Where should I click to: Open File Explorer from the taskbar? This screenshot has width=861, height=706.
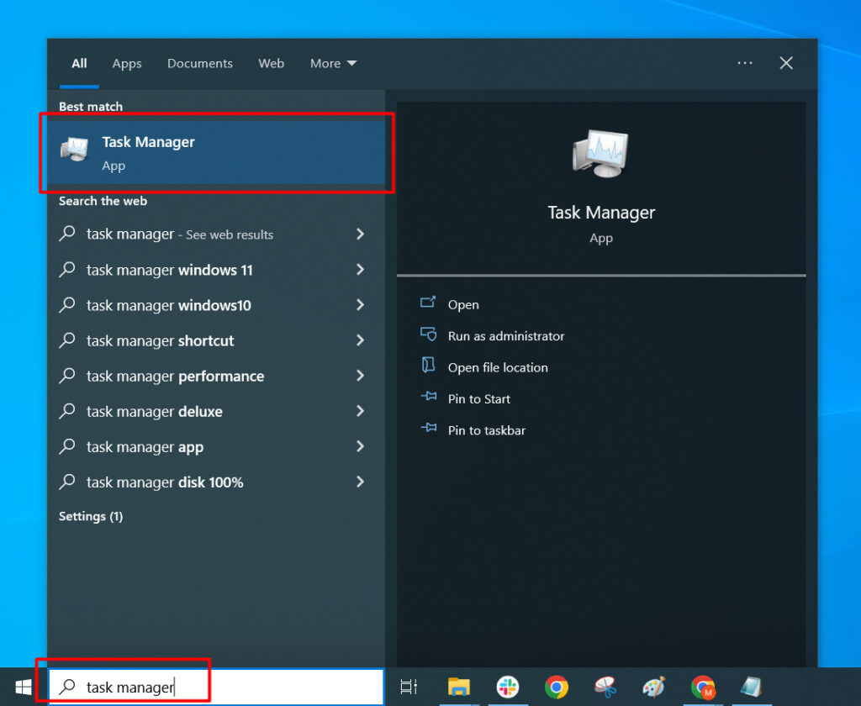click(x=458, y=687)
